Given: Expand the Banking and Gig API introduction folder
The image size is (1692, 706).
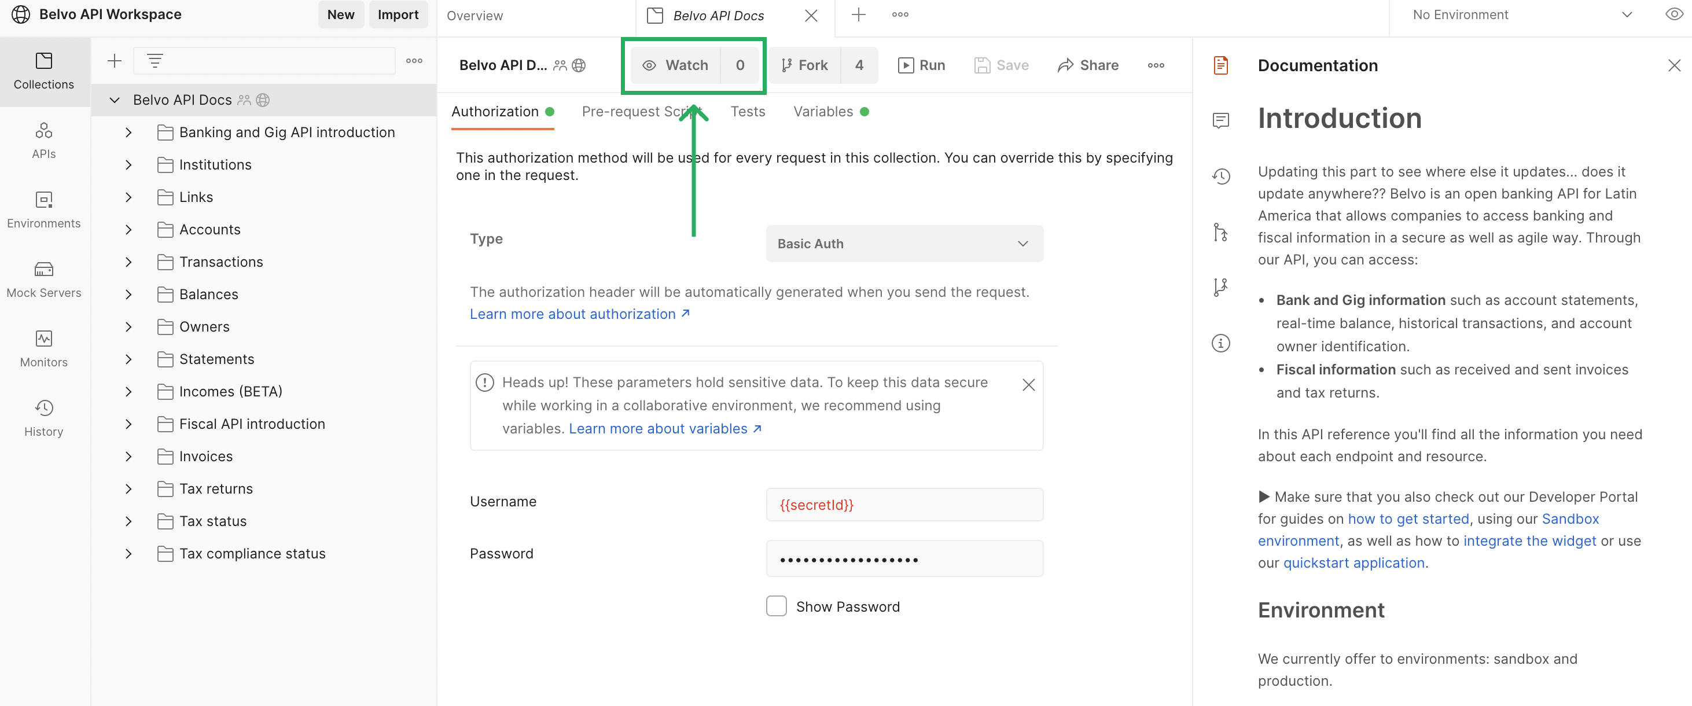Looking at the screenshot, I should click(128, 133).
